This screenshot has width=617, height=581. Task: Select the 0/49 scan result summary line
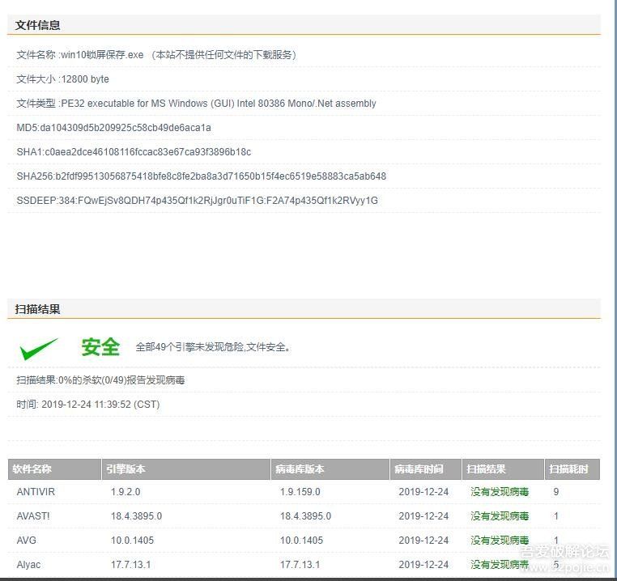(x=100, y=380)
